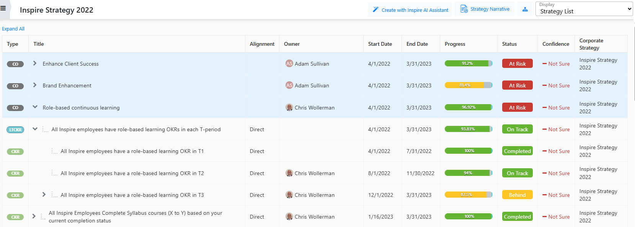Viewport: 635px width, 227px height.
Task: Click the Role-based continuous learning title
Action: (x=81, y=108)
